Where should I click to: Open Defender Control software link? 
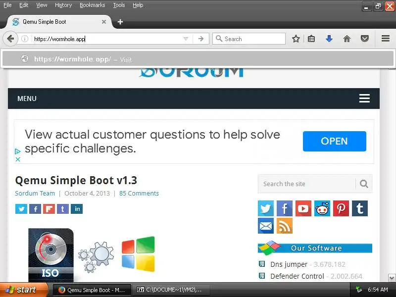click(x=297, y=276)
